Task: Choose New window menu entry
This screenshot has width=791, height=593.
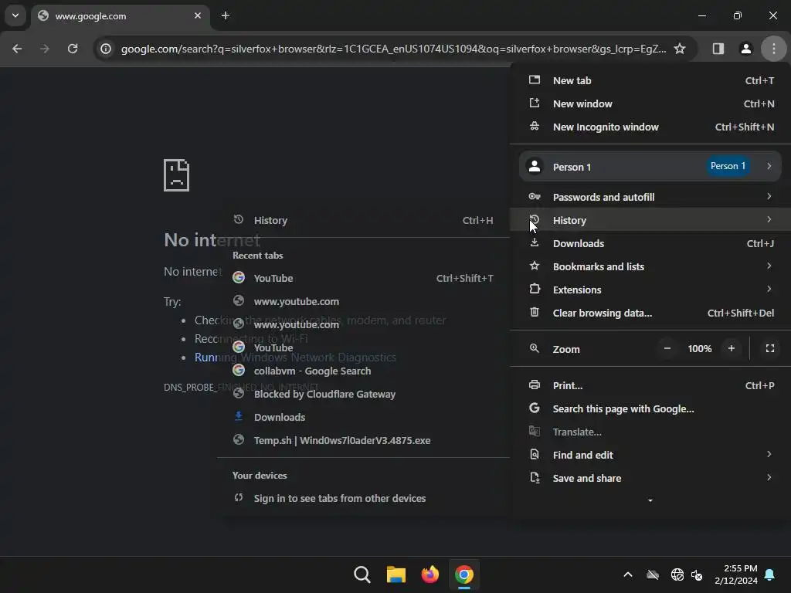Action: click(x=650, y=103)
